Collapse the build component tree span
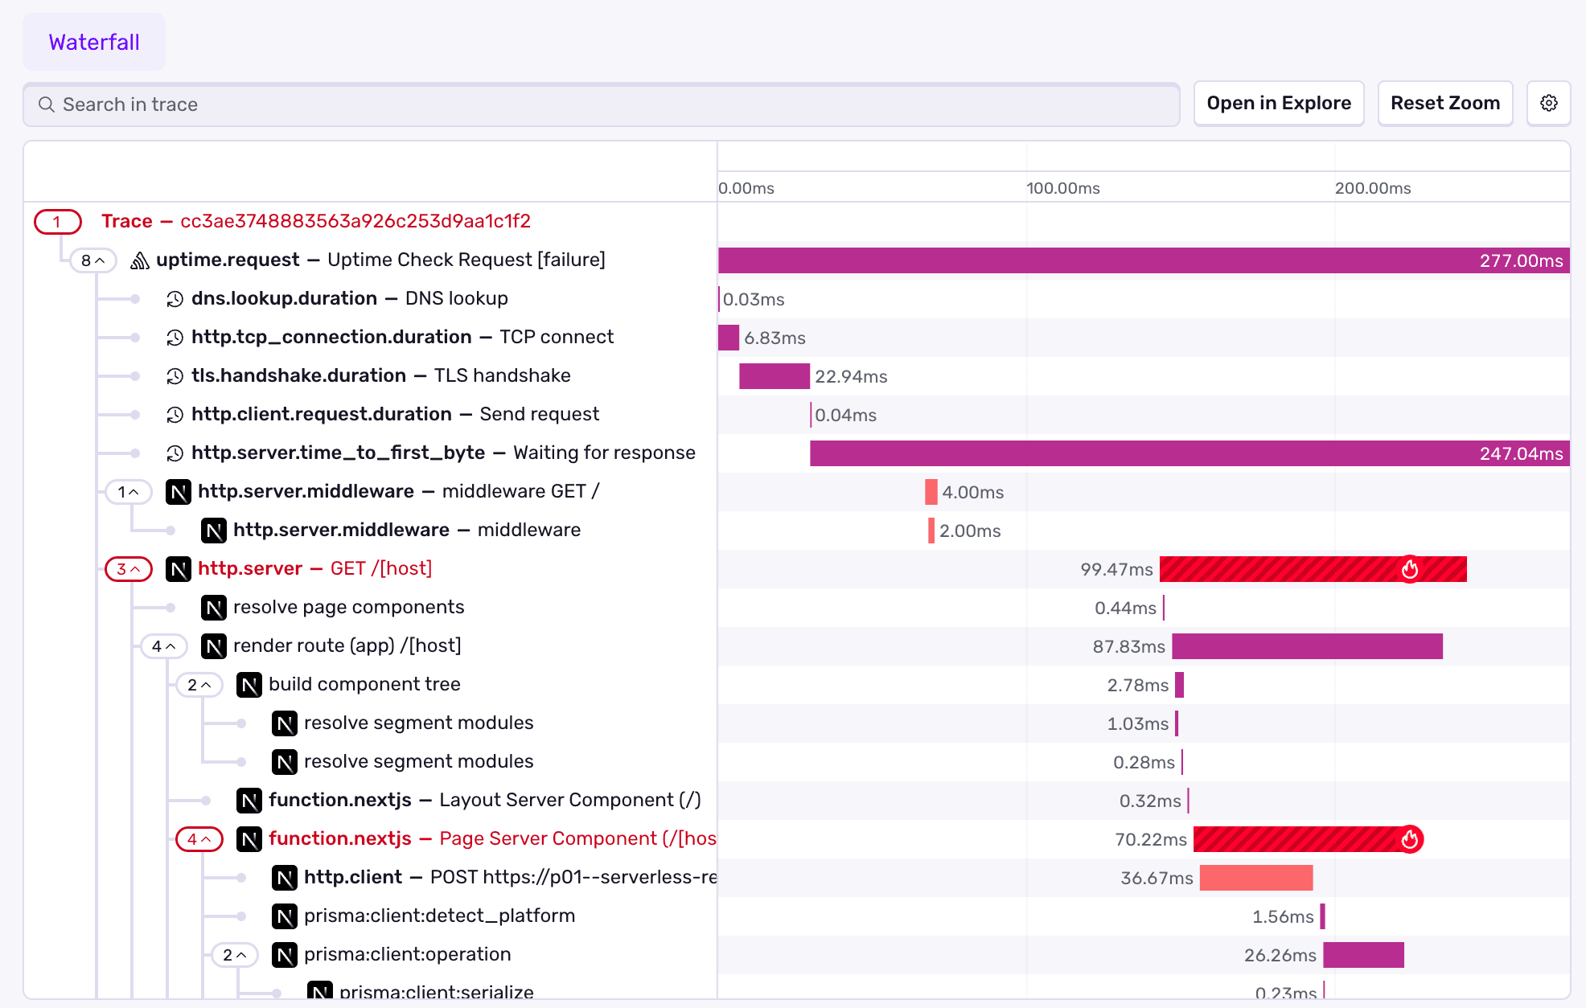The height and width of the screenshot is (1008, 1586). click(x=199, y=684)
